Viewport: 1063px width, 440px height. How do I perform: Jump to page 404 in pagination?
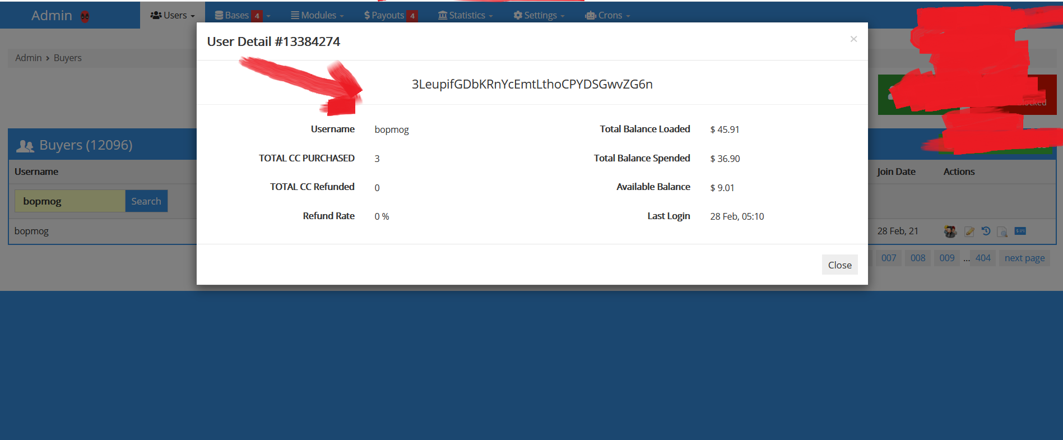click(x=983, y=258)
